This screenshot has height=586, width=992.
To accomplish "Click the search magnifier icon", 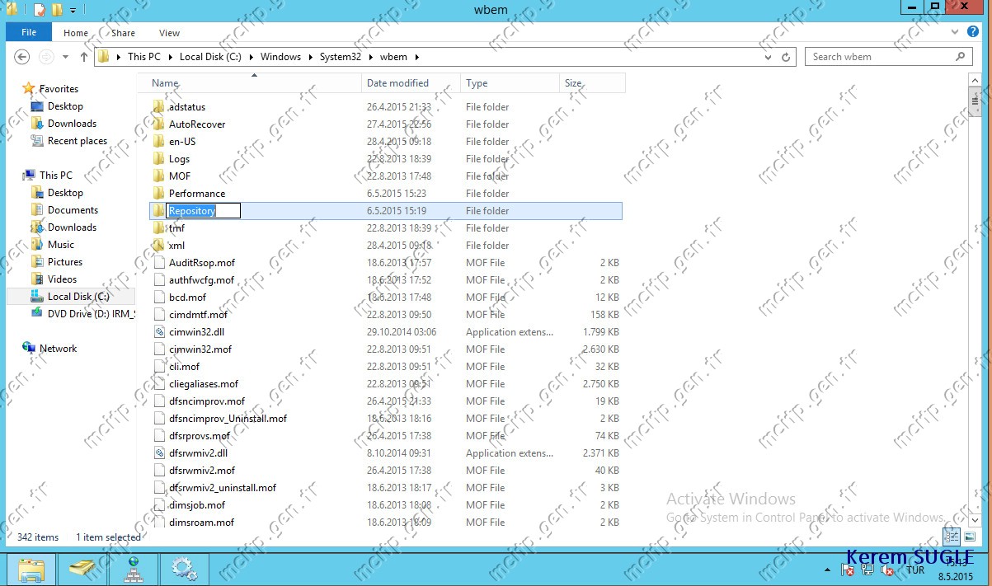I will 961,57.
